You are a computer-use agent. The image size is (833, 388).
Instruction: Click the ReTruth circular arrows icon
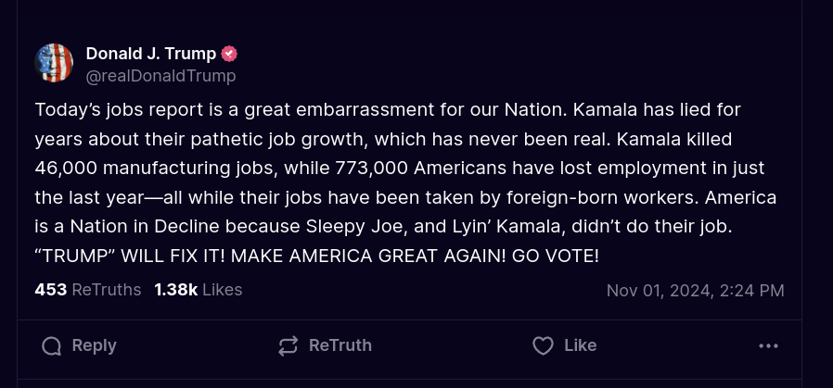point(288,346)
